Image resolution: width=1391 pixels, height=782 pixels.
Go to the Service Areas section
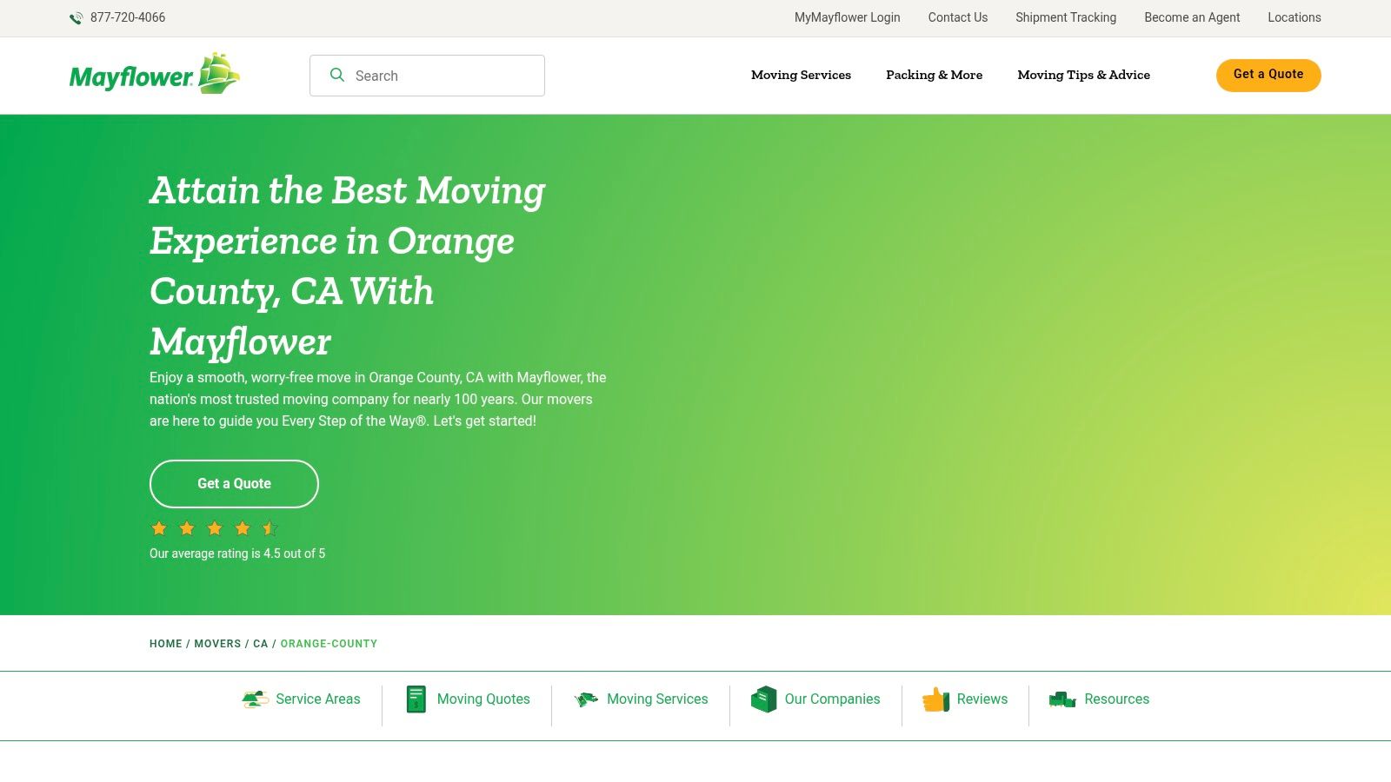click(301, 699)
